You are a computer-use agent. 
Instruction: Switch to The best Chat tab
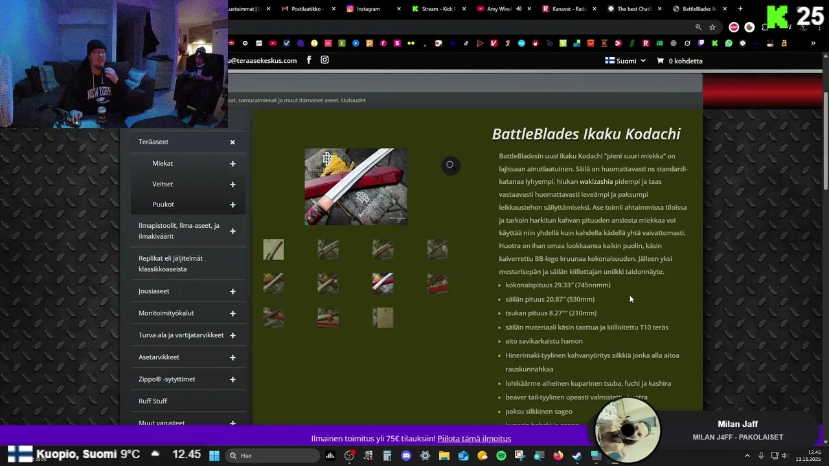tap(634, 9)
